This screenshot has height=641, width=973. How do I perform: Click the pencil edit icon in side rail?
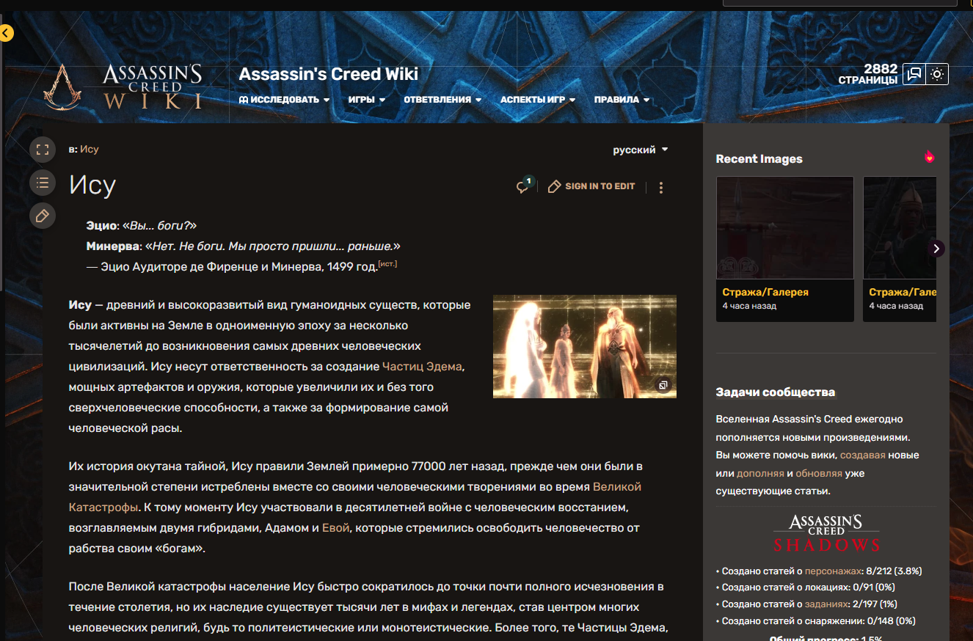click(43, 216)
